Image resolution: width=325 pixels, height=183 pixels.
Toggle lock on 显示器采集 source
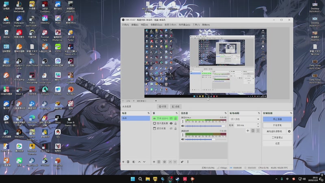tap(175, 124)
